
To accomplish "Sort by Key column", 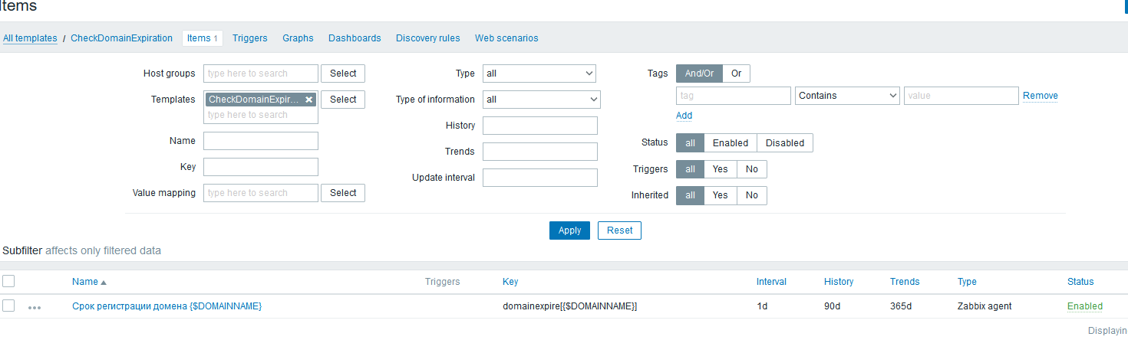I will (x=510, y=282).
